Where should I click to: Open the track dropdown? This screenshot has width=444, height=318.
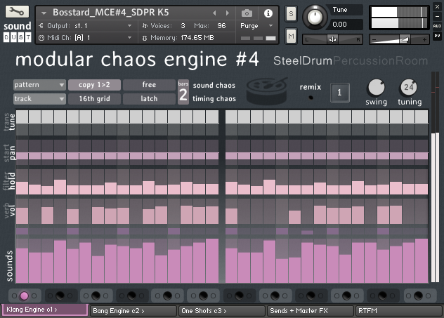39,99
